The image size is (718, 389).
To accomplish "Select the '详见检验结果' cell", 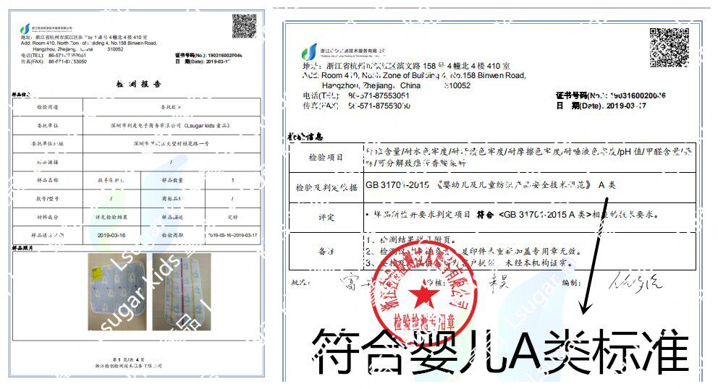I will pos(111,217).
